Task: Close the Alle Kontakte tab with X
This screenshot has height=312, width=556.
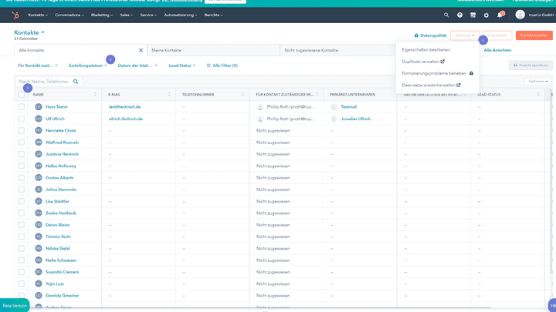Action: (x=141, y=50)
